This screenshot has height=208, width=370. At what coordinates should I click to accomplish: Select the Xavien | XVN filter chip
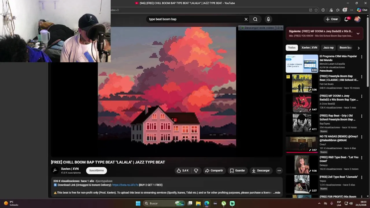pyautogui.click(x=309, y=48)
